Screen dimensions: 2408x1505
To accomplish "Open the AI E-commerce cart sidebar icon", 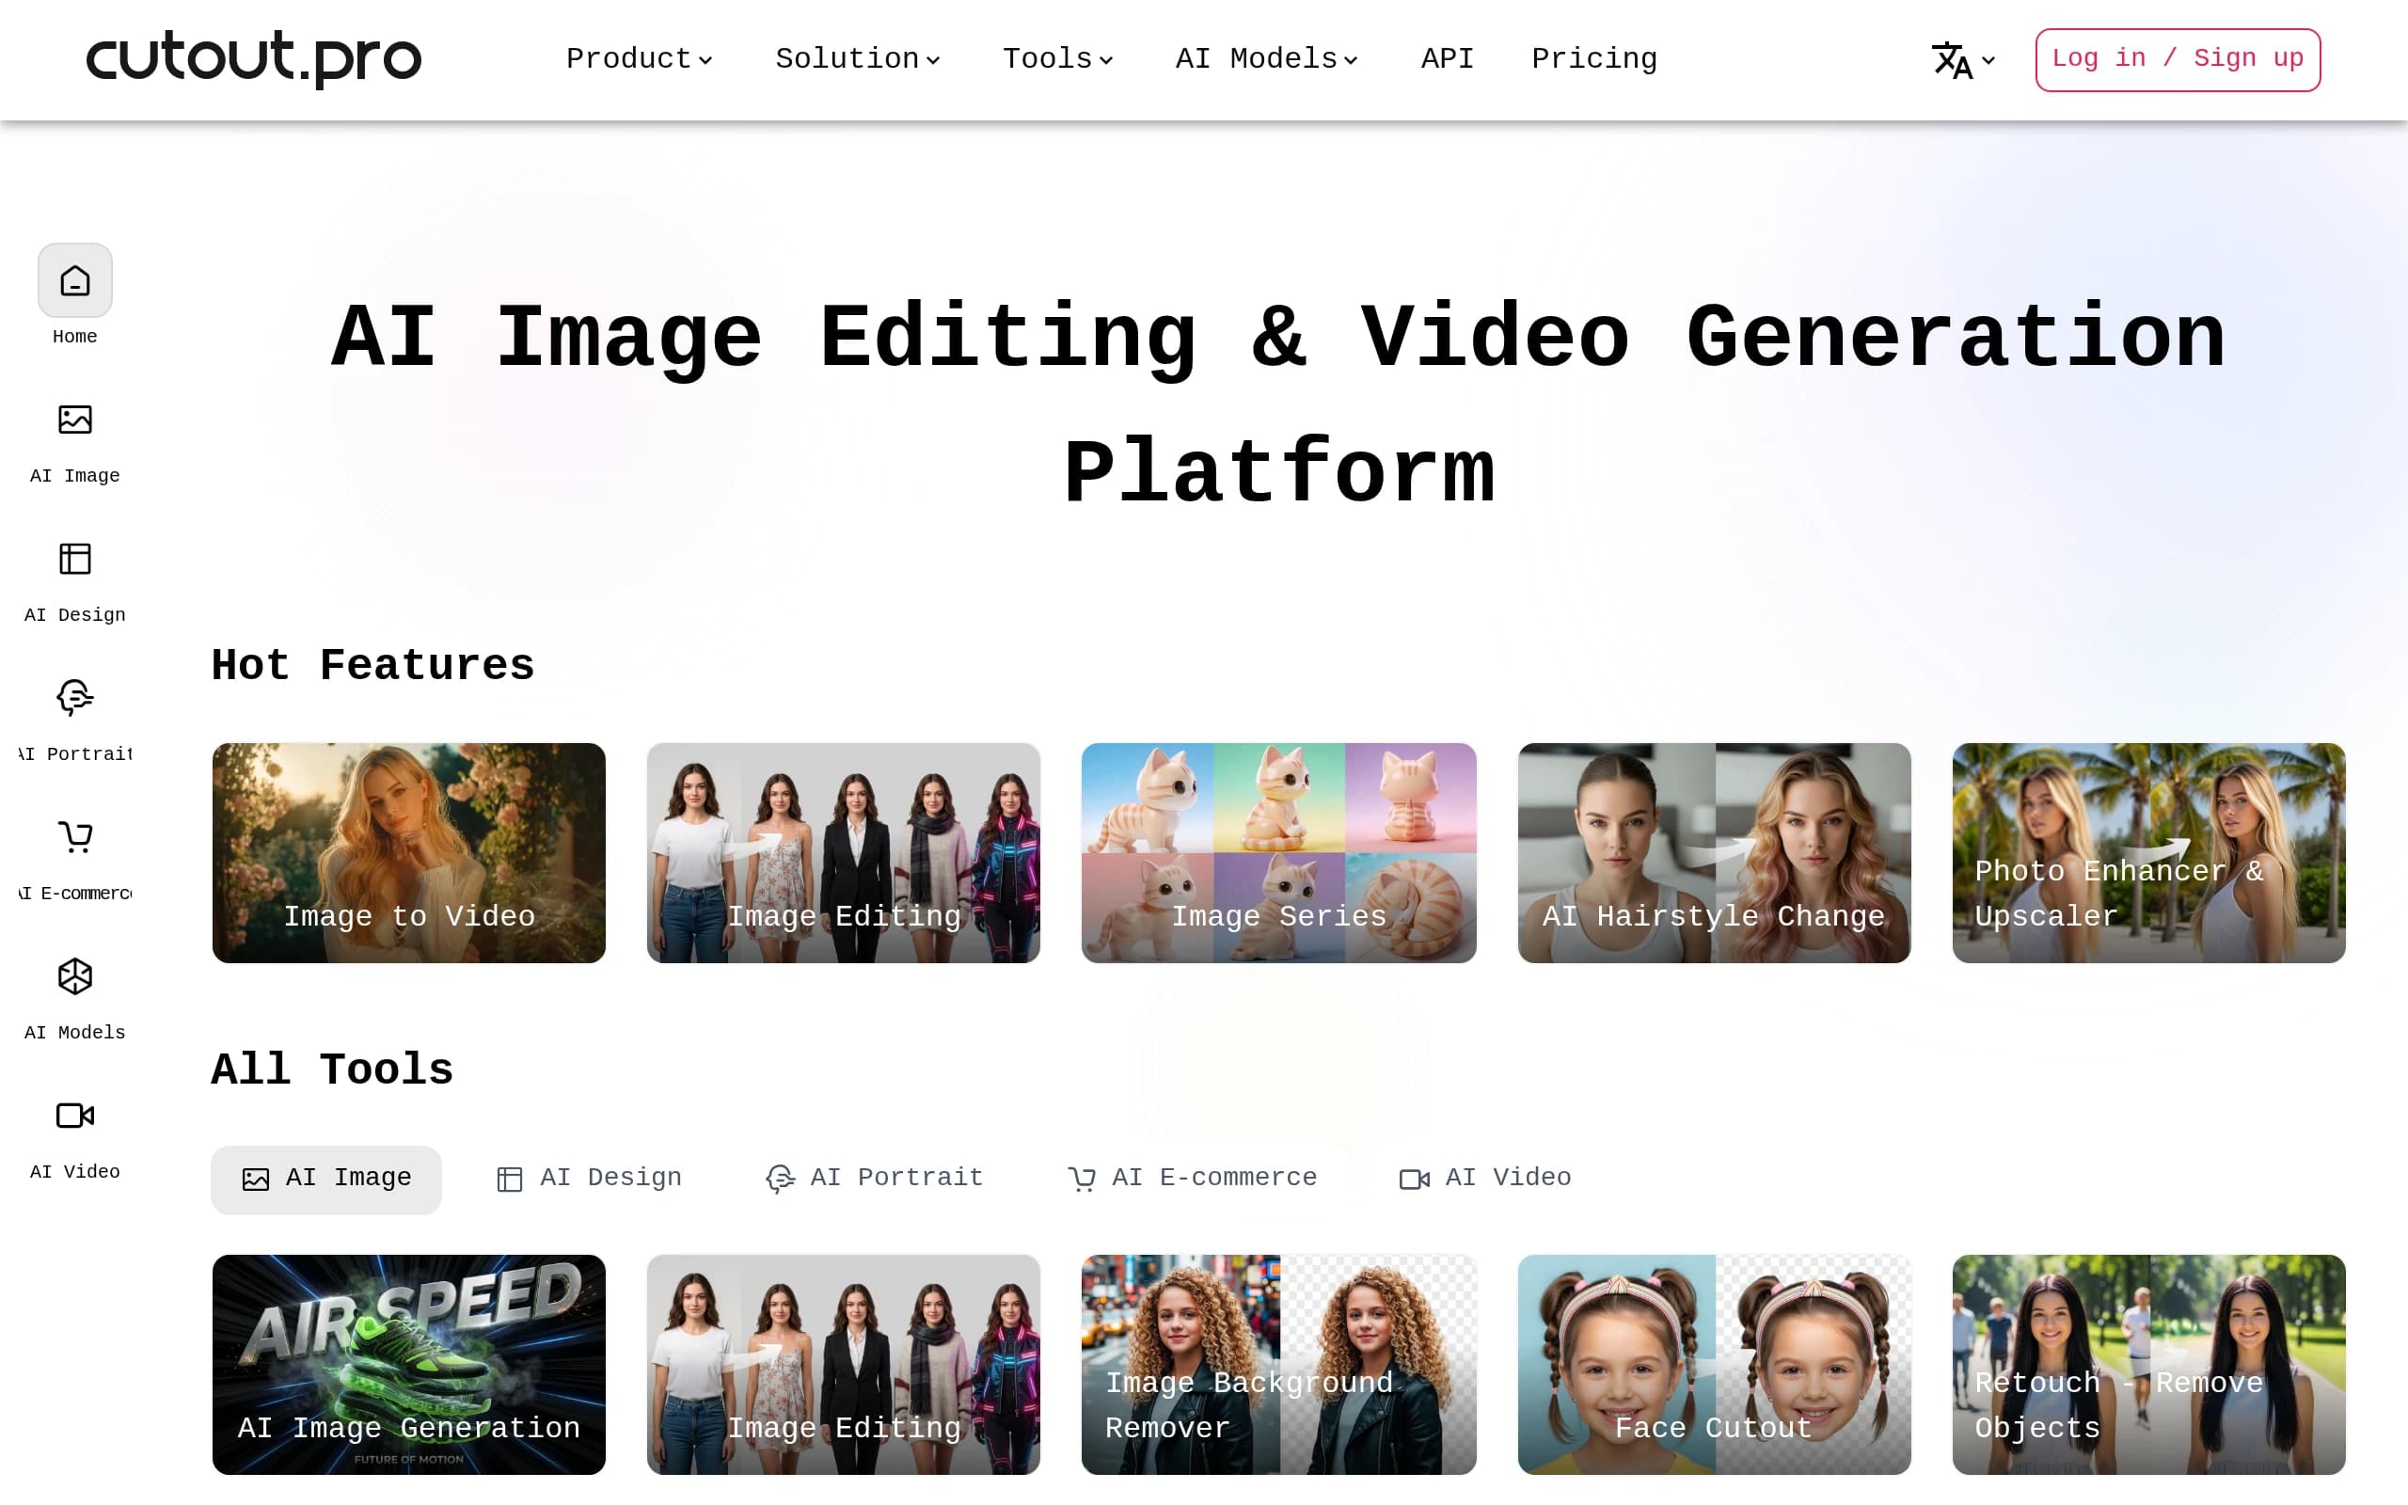I will point(74,837).
